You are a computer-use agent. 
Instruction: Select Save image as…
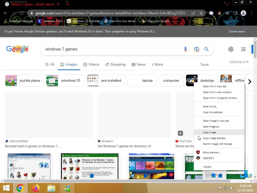pyautogui.click(x=219, y=126)
